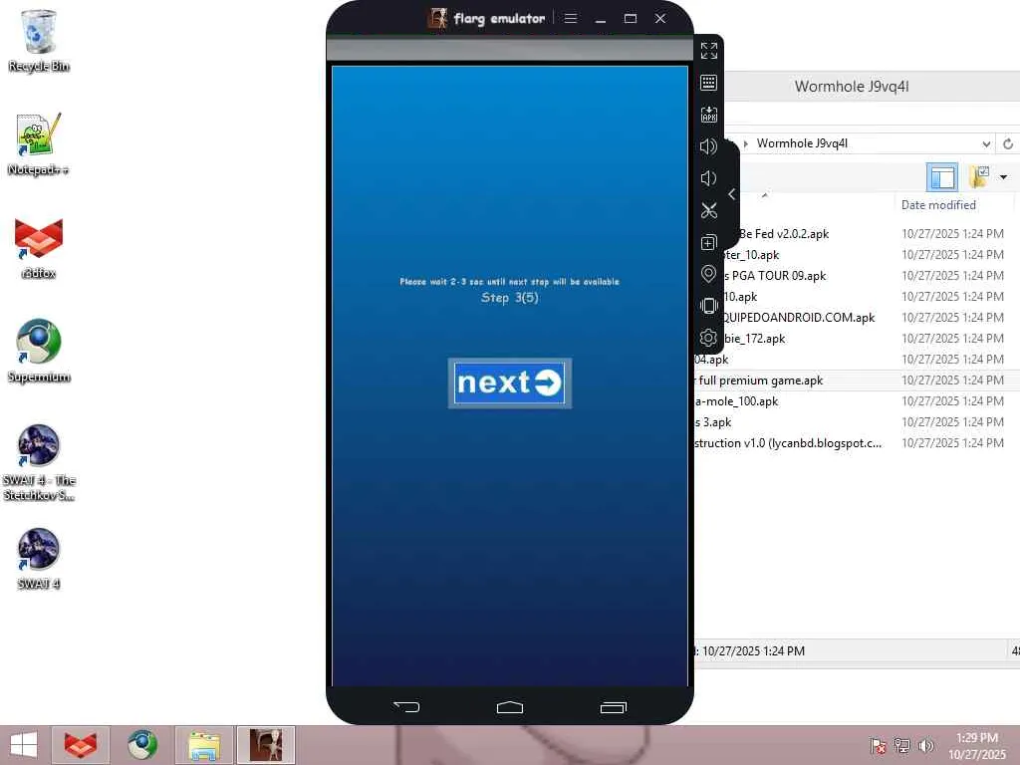Select file ending bie_172.apk
1020x765 pixels.
point(755,339)
